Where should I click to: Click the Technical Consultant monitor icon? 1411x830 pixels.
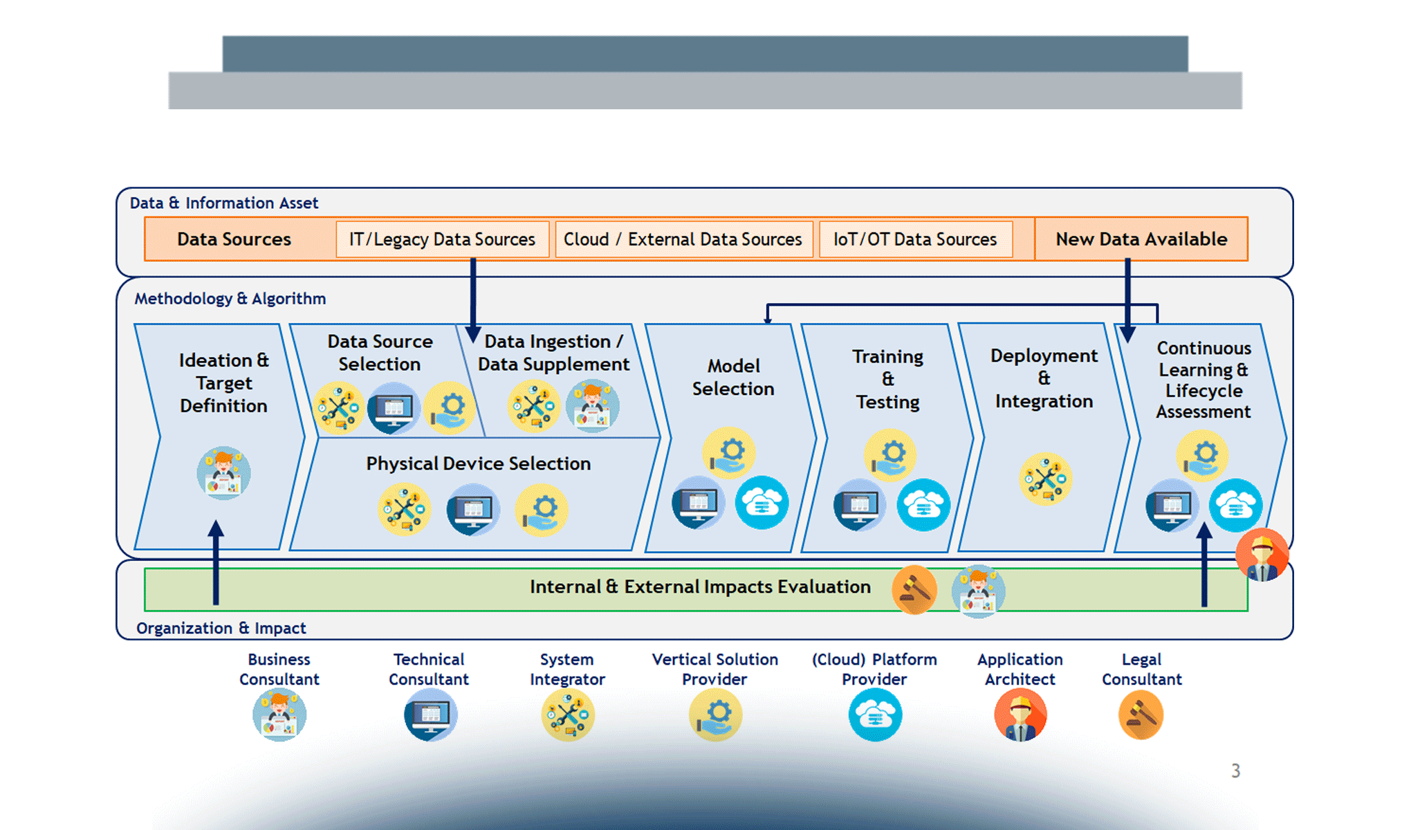(x=430, y=715)
